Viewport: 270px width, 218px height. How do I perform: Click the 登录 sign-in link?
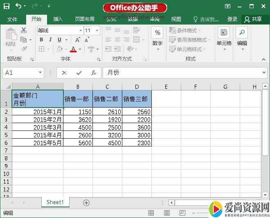232,19
